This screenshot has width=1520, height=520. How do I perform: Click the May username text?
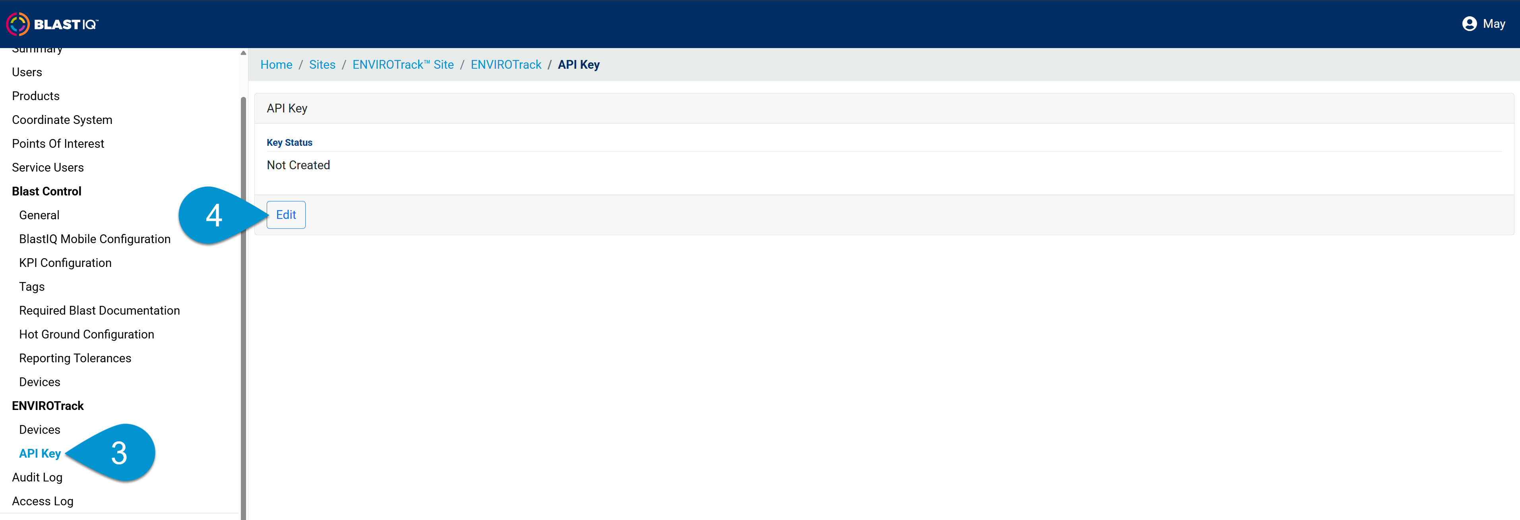click(1493, 24)
